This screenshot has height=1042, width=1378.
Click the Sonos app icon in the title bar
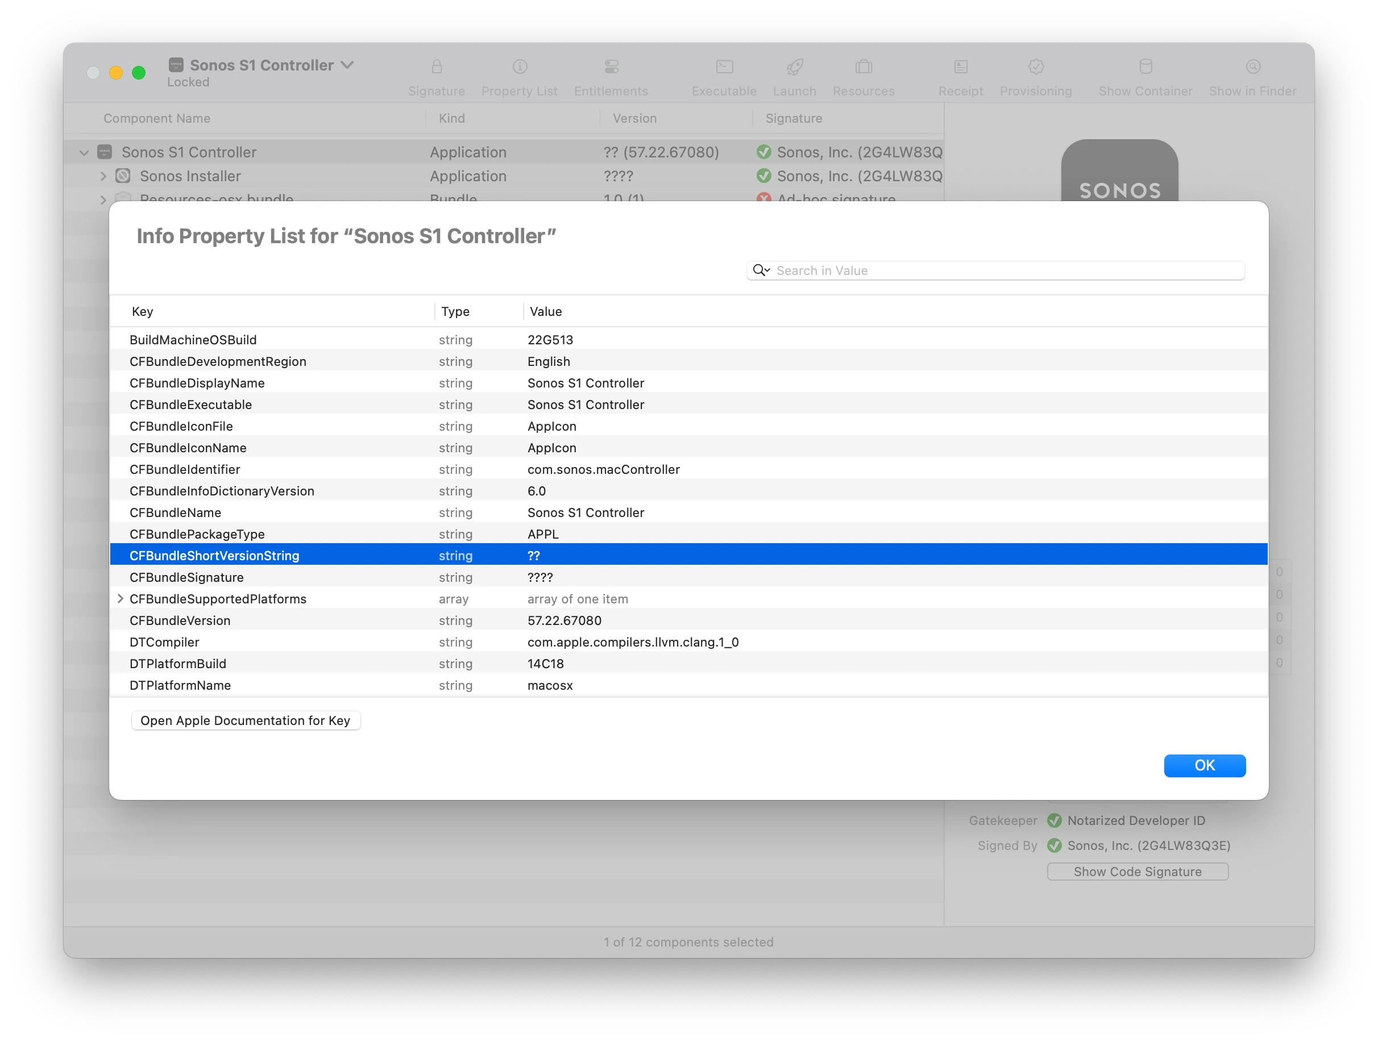[x=176, y=65]
